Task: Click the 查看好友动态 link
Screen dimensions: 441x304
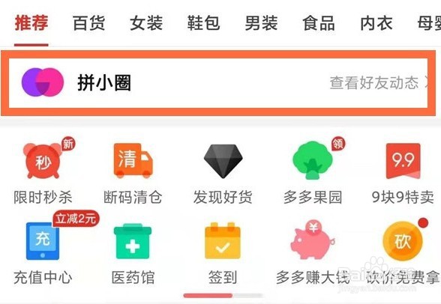Action: (374, 83)
